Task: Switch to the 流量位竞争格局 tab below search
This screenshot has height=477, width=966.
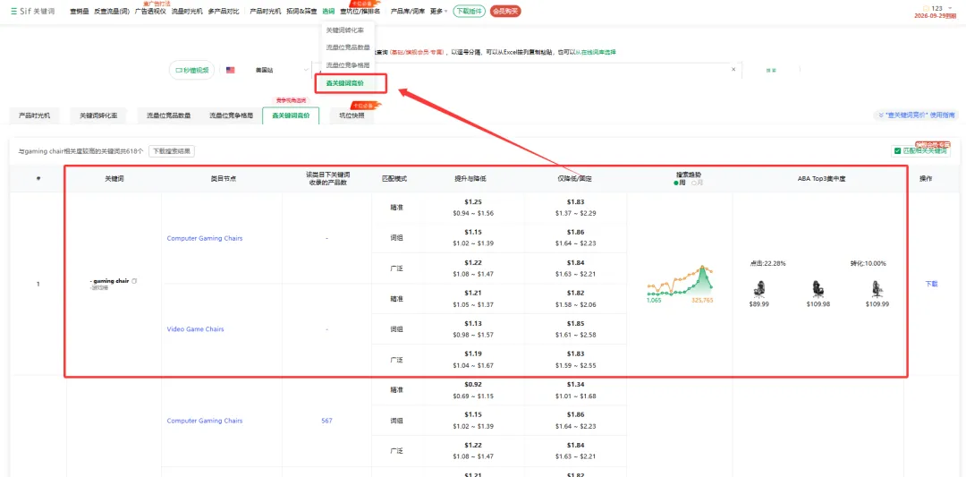Action: [x=231, y=115]
